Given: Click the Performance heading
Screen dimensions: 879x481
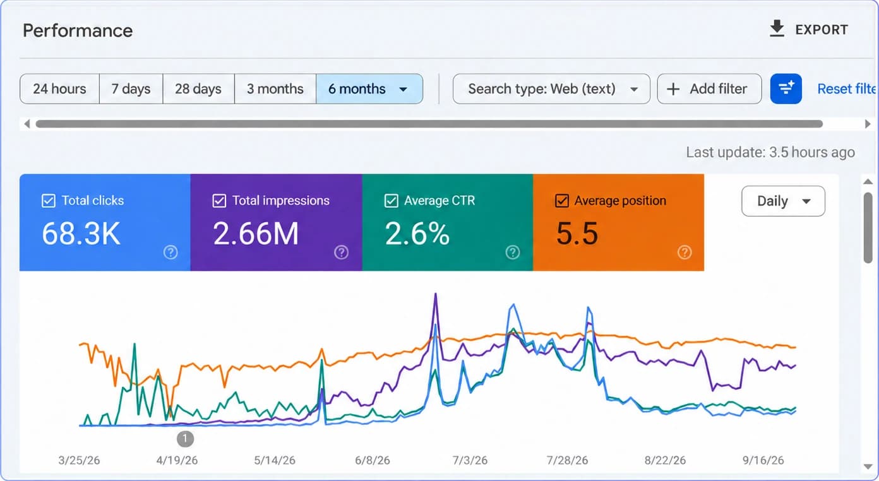Looking at the screenshot, I should coord(78,30).
